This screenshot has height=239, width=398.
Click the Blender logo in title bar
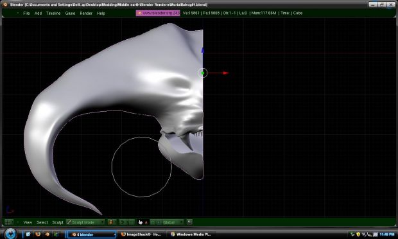5,4
